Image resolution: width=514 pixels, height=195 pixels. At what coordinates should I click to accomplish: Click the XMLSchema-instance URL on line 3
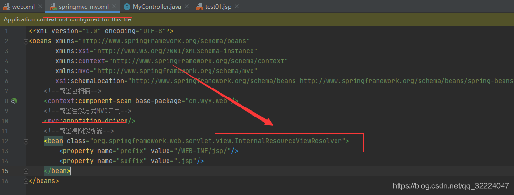(x=176, y=51)
